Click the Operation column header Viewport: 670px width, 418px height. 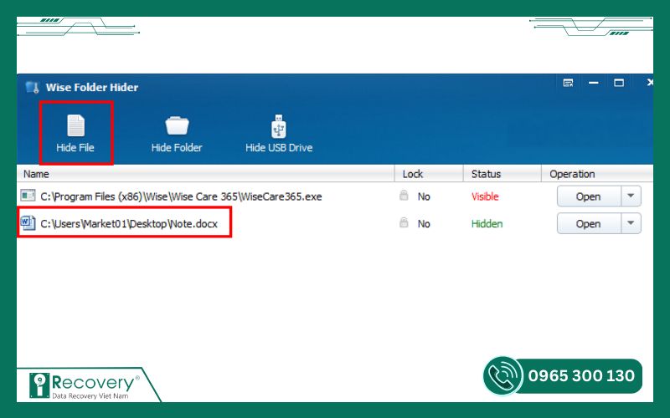(597, 174)
